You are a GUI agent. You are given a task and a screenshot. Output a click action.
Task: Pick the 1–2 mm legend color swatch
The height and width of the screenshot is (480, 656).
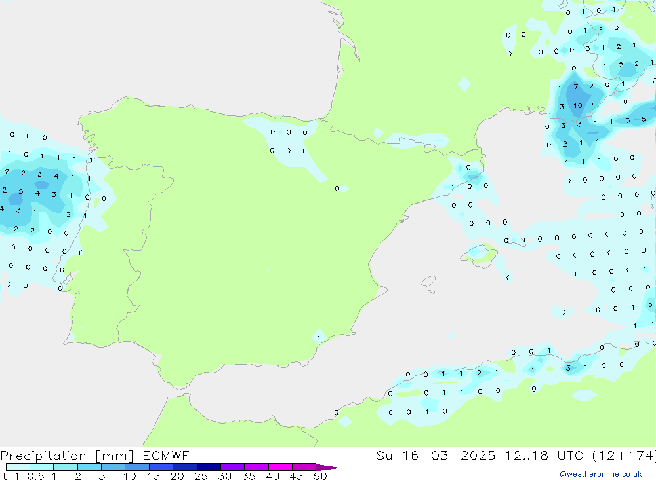[66, 468]
